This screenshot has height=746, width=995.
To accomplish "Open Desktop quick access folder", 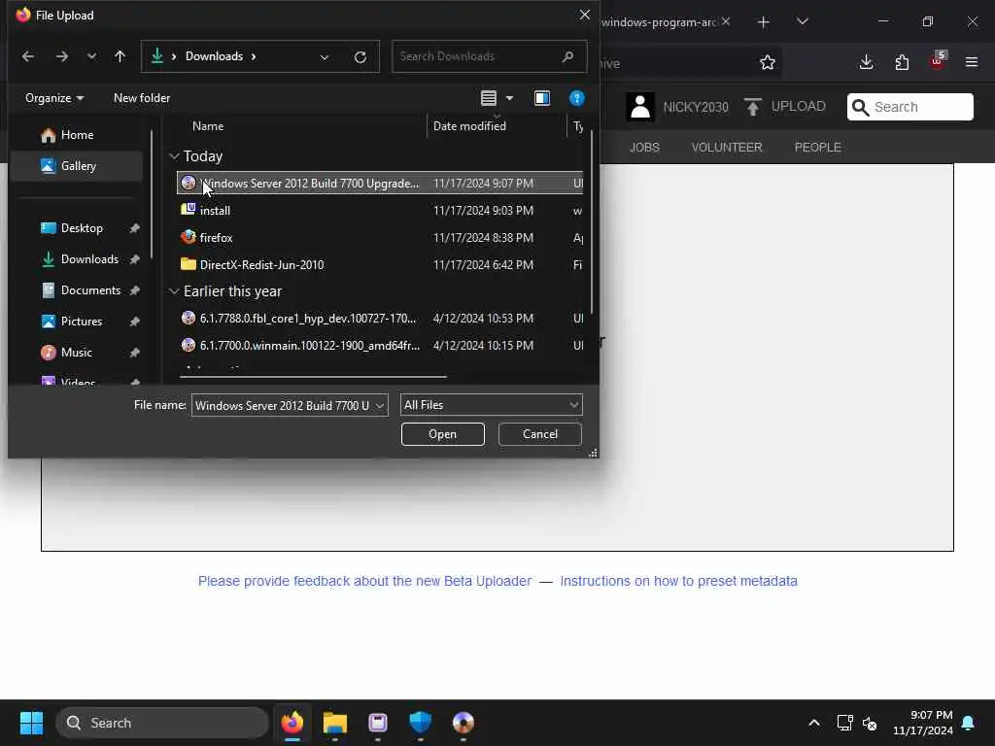I will pyautogui.click(x=82, y=228).
